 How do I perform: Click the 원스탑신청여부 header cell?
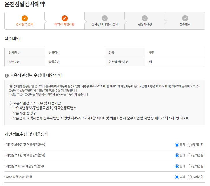coord(125,62)
